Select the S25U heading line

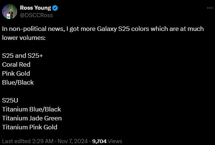(x=10, y=100)
